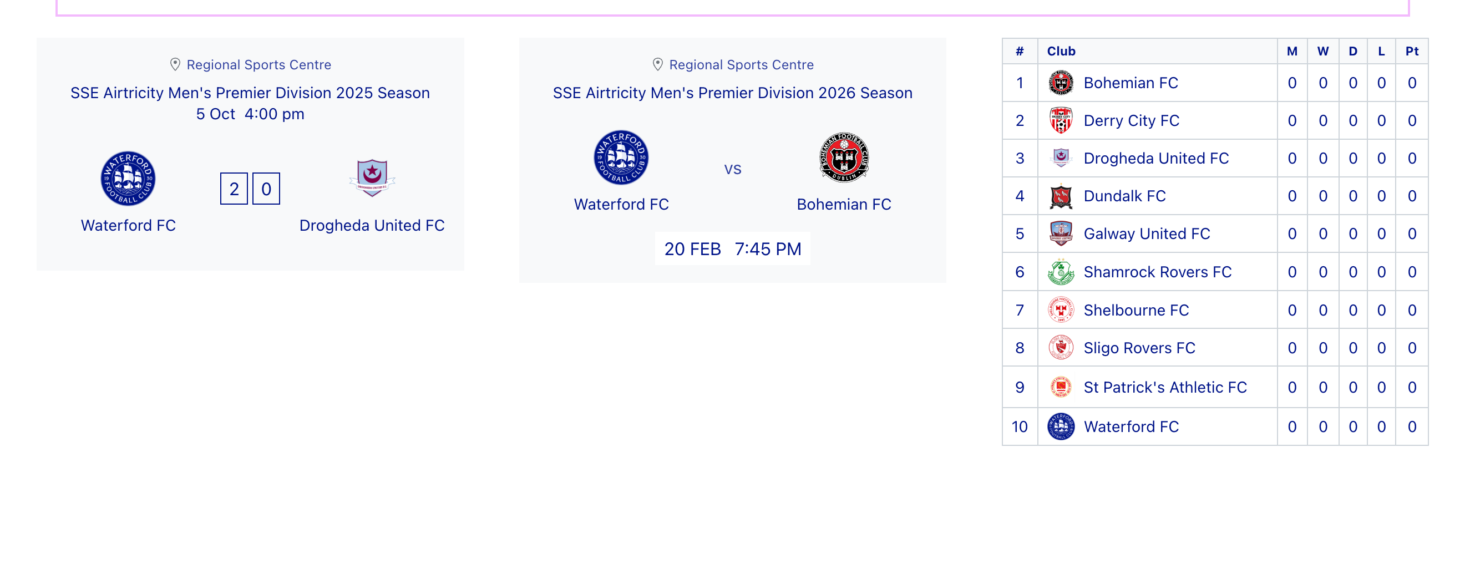Click the Pt column header
This screenshot has width=1470, height=569.
1411,52
